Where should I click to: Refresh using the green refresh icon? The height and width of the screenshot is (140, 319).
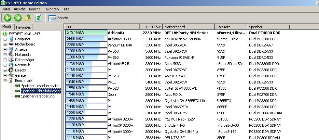38,18
